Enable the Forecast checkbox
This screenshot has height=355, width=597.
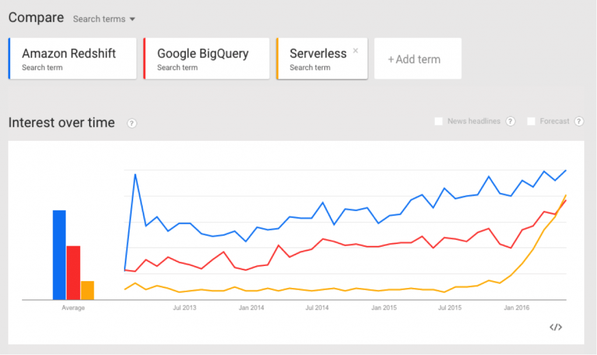point(531,121)
